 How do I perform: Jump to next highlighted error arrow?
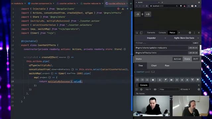(131, 9)
